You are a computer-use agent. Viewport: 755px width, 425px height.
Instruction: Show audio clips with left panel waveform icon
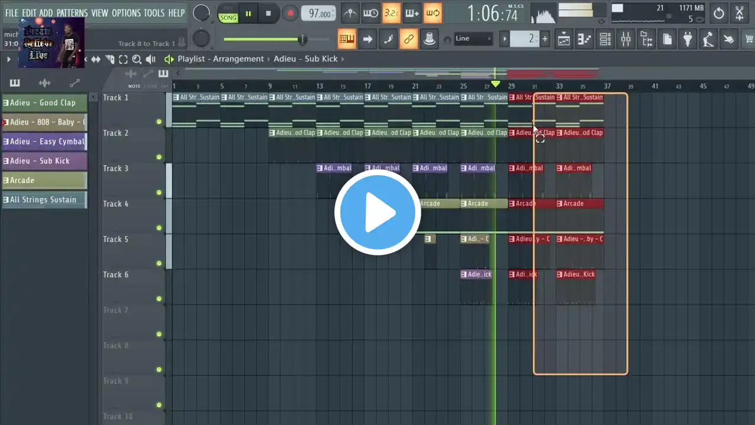44,83
